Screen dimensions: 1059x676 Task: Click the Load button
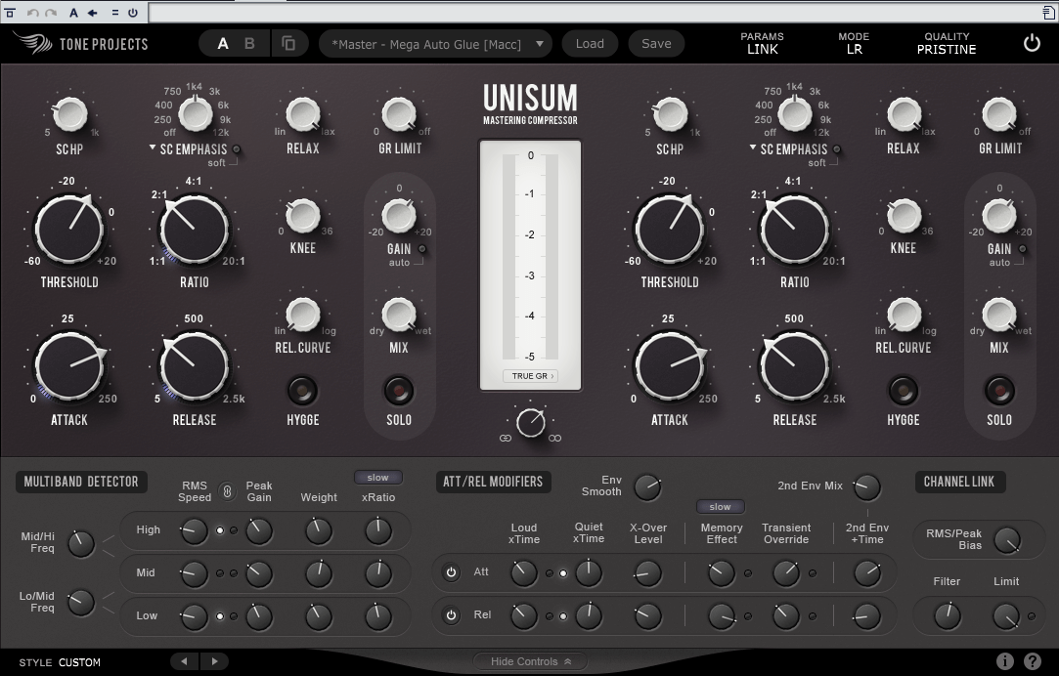point(590,44)
